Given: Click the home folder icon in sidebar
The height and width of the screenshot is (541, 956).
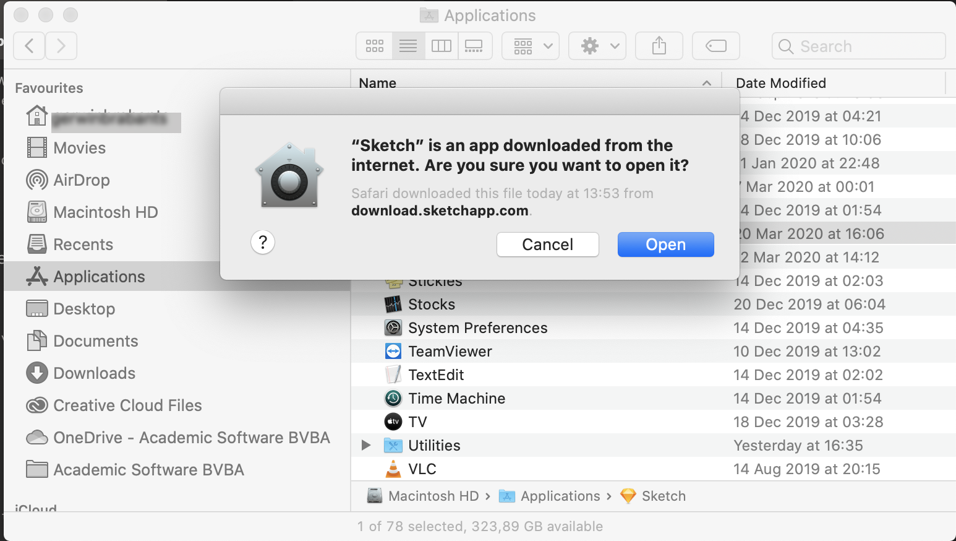Looking at the screenshot, I should coord(37,115).
